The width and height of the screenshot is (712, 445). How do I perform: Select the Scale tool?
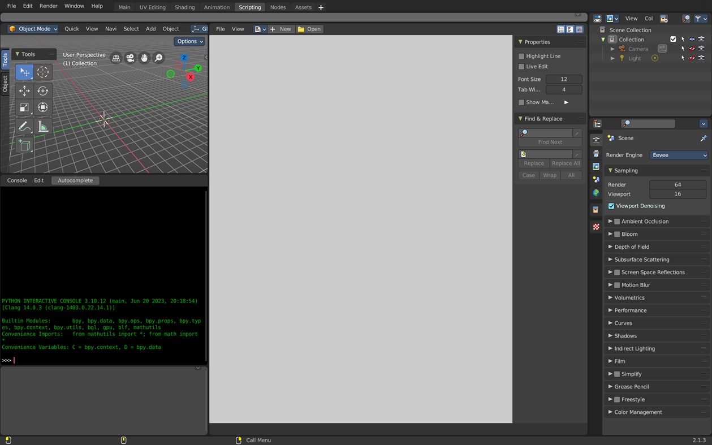[x=24, y=107]
